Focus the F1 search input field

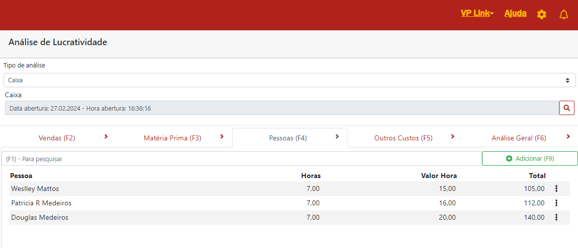pyautogui.click(x=242, y=159)
